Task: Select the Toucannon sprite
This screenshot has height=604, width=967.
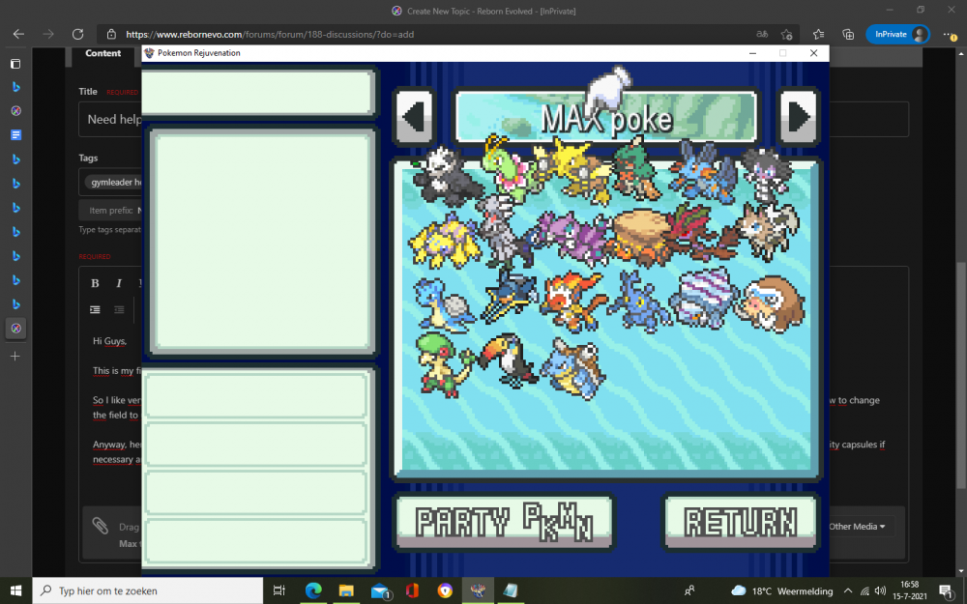Action: (x=509, y=360)
